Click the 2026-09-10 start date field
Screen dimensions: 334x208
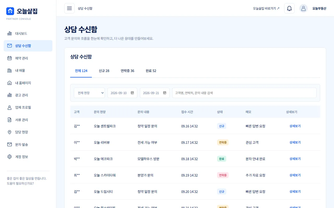tap(122, 93)
